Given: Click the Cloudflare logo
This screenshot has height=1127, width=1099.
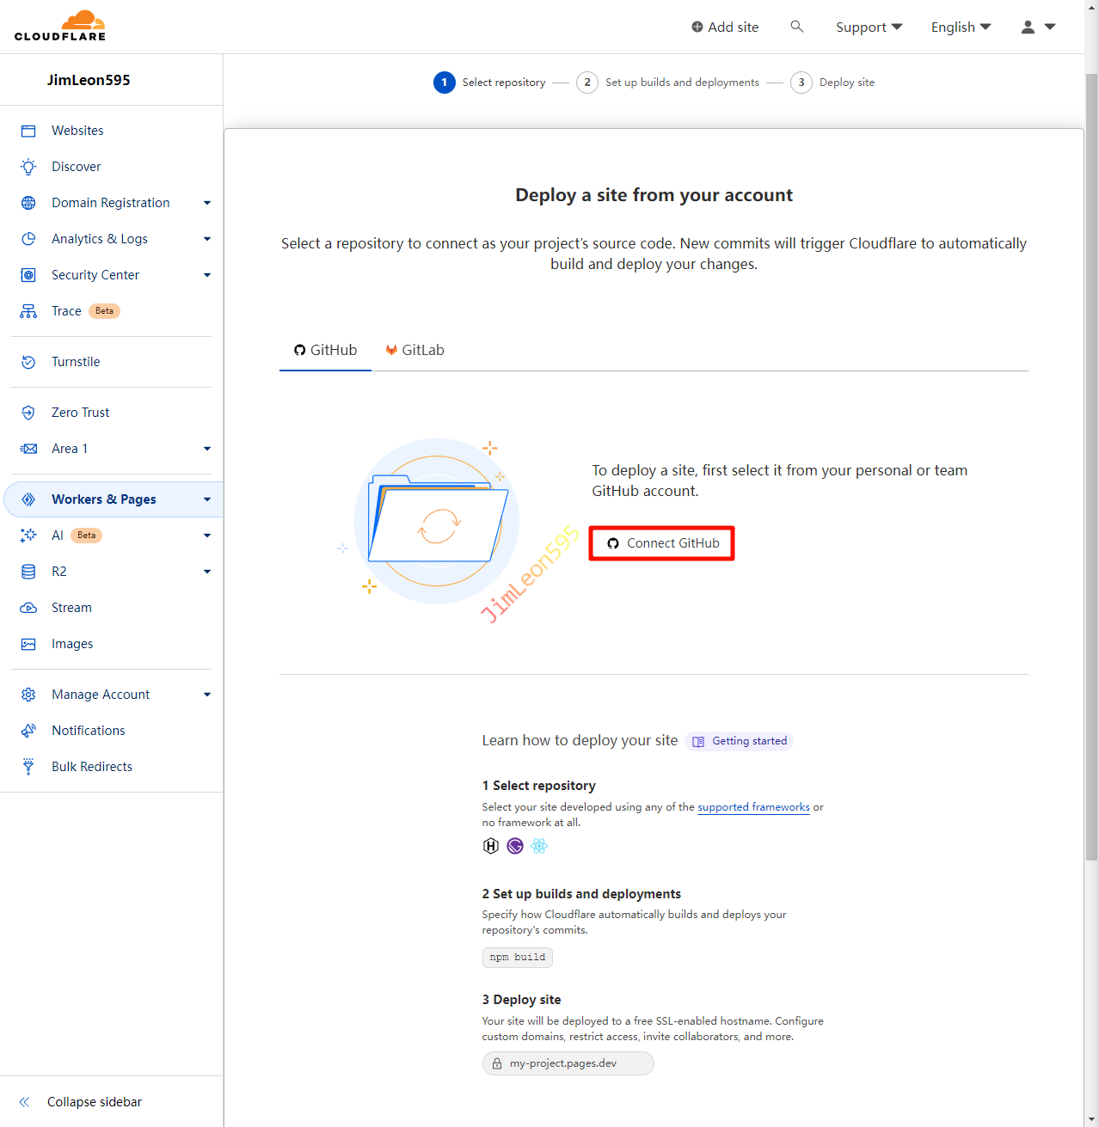Looking at the screenshot, I should pos(60,26).
